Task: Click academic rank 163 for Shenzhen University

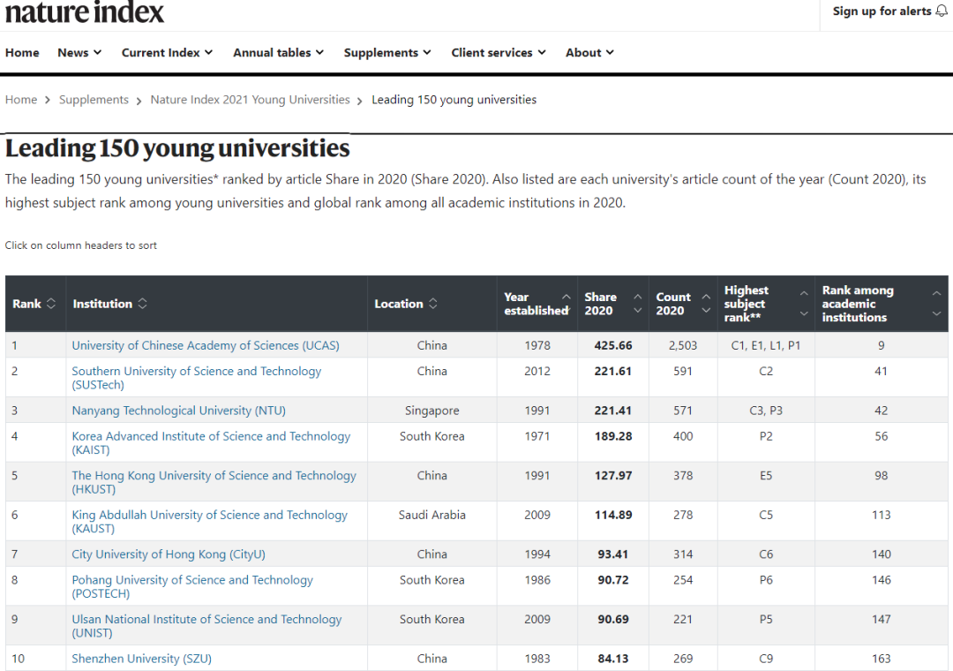Action: tap(882, 659)
